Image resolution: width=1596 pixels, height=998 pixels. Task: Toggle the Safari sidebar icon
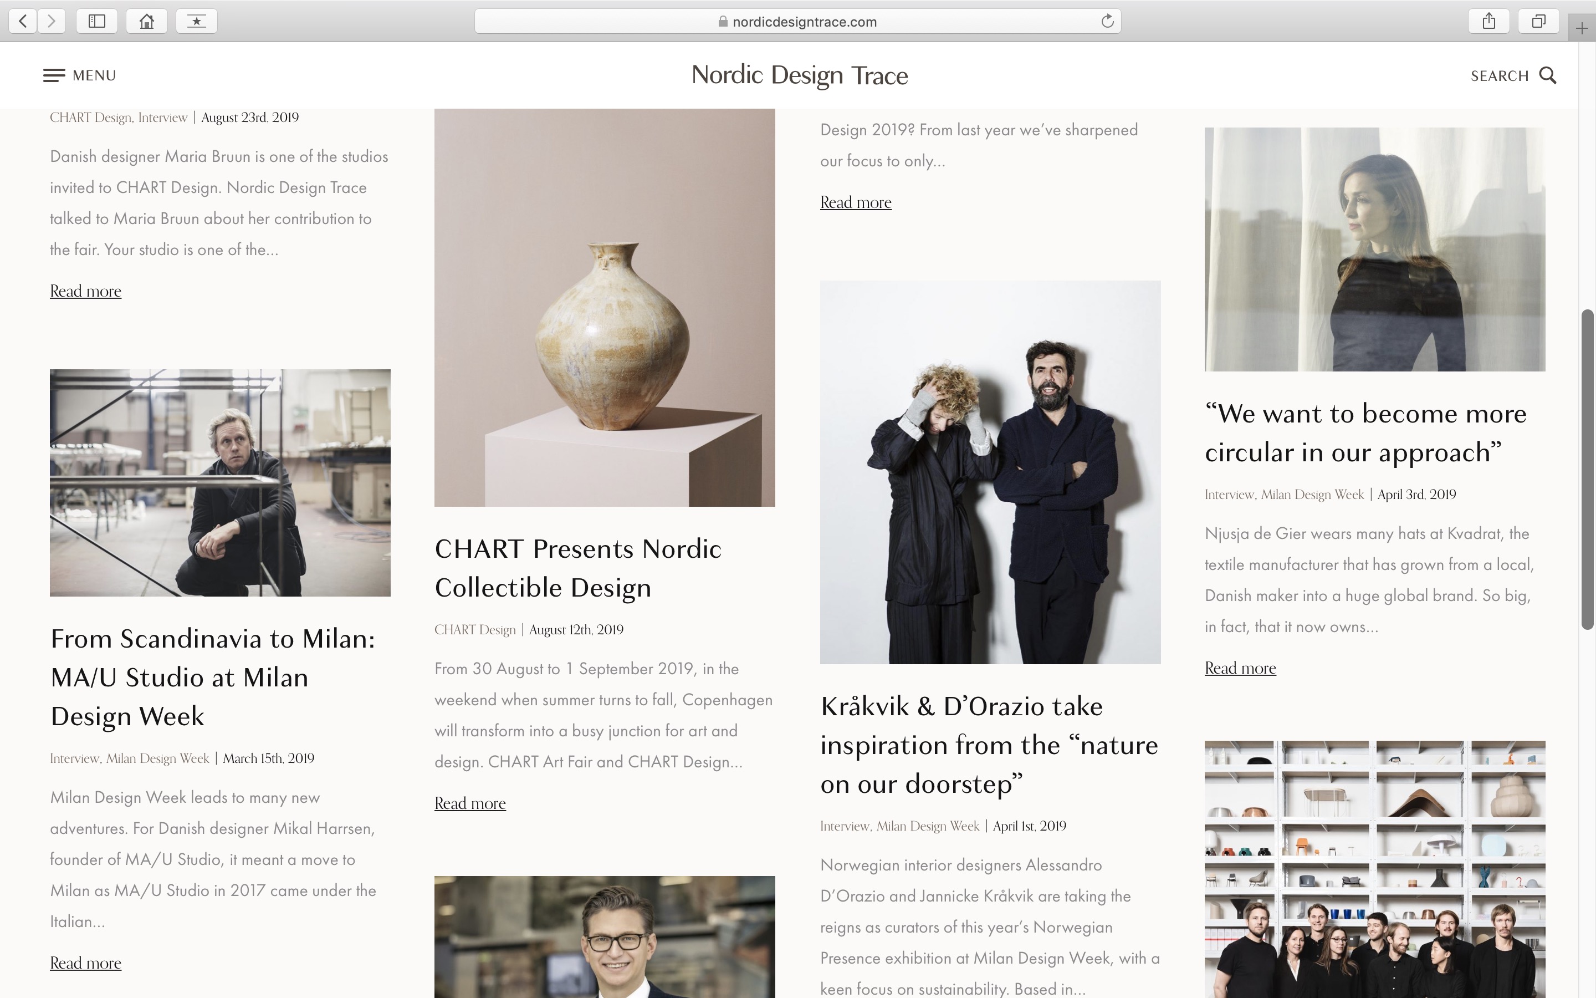[x=97, y=21]
